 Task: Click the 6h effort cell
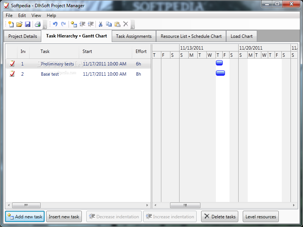138,64
